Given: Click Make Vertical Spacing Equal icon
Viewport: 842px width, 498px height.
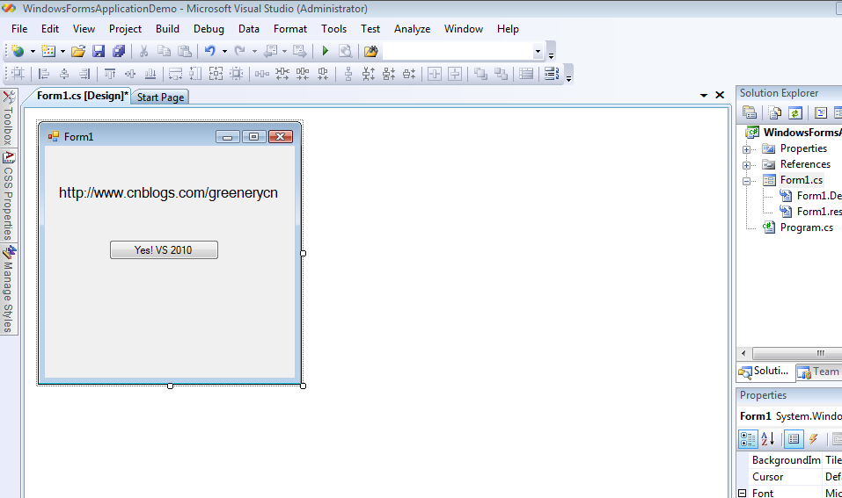Looking at the screenshot, I should point(348,74).
